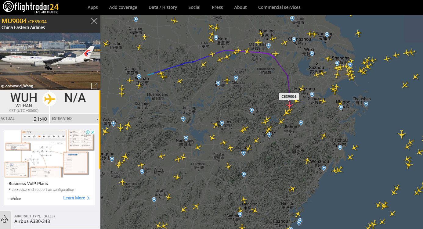Open the Yueyang airport pin
The width and height of the screenshot is (423, 229).
113,124
